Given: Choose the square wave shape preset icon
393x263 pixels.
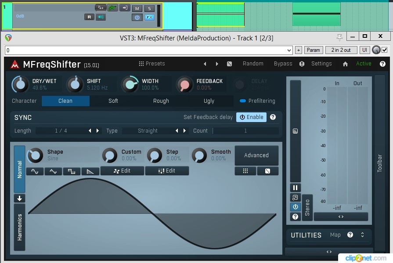Looking at the screenshot, I should (72, 171).
